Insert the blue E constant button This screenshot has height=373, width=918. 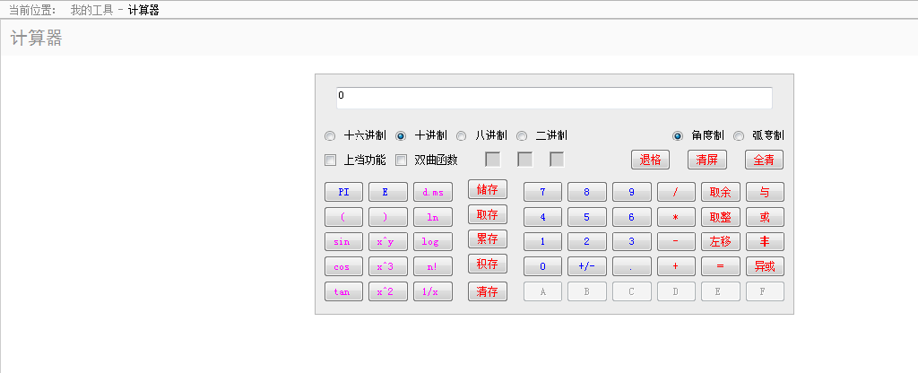pos(387,192)
